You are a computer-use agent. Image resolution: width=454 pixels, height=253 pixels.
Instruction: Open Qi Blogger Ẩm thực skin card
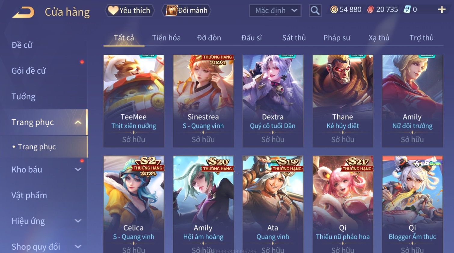412,204
